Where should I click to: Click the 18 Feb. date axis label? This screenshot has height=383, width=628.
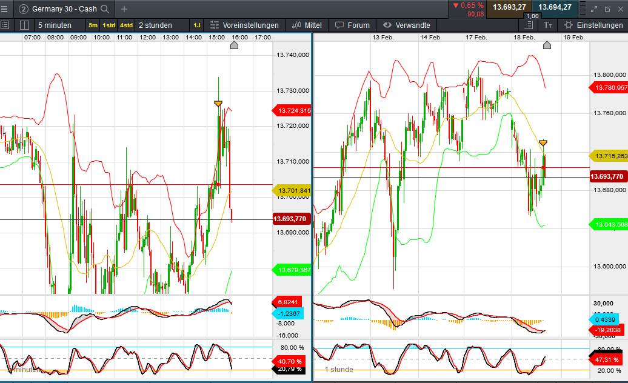(524, 37)
